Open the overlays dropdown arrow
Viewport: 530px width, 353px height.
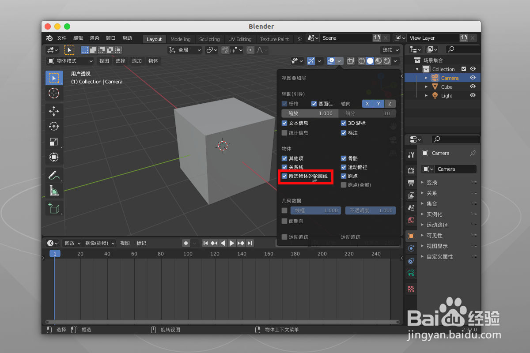339,61
